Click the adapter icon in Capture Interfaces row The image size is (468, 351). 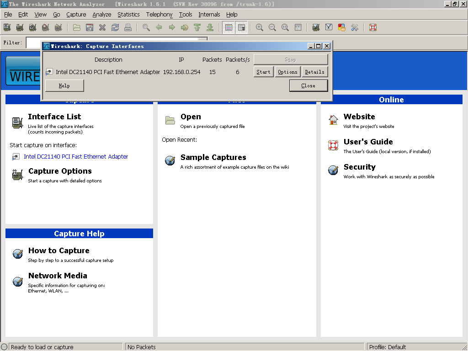(49, 72)
